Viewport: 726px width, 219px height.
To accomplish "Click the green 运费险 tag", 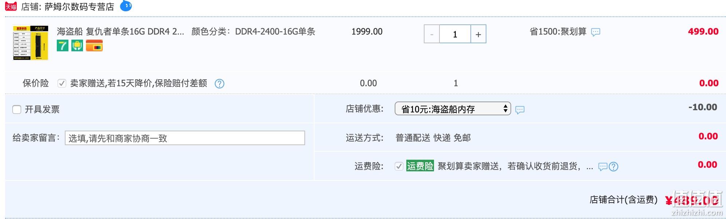I will (420, 166).
